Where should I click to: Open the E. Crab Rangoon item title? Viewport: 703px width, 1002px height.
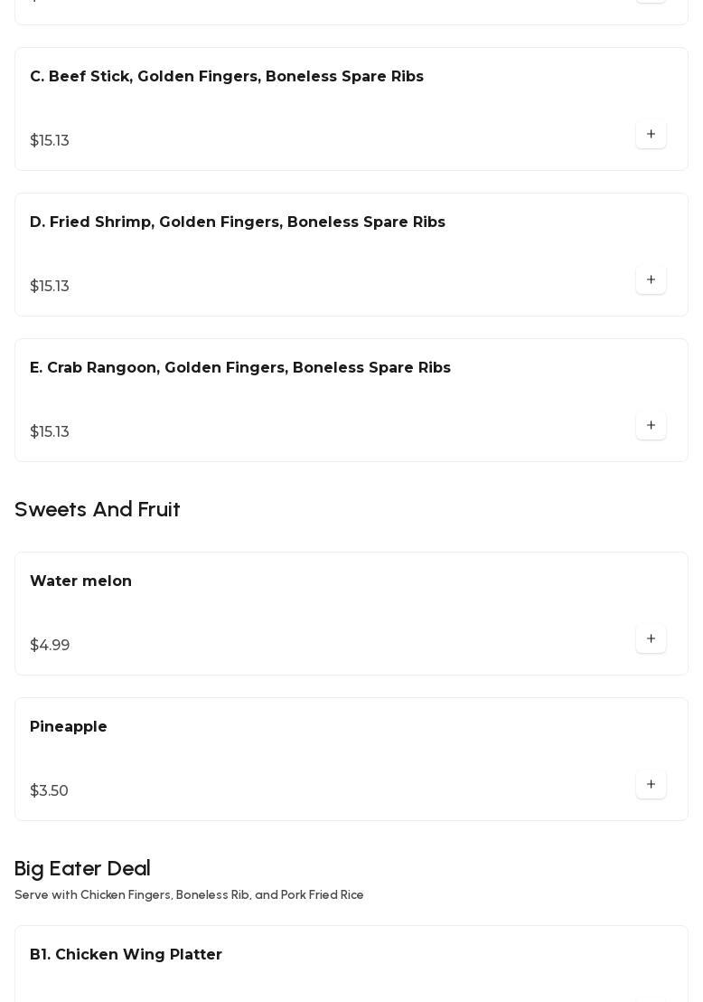point(240,368)
